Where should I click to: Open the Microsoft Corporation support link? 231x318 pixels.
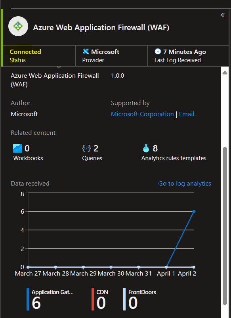point(143,114)
